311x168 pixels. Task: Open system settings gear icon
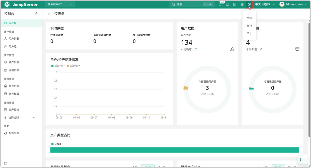(x=242, y=5)
